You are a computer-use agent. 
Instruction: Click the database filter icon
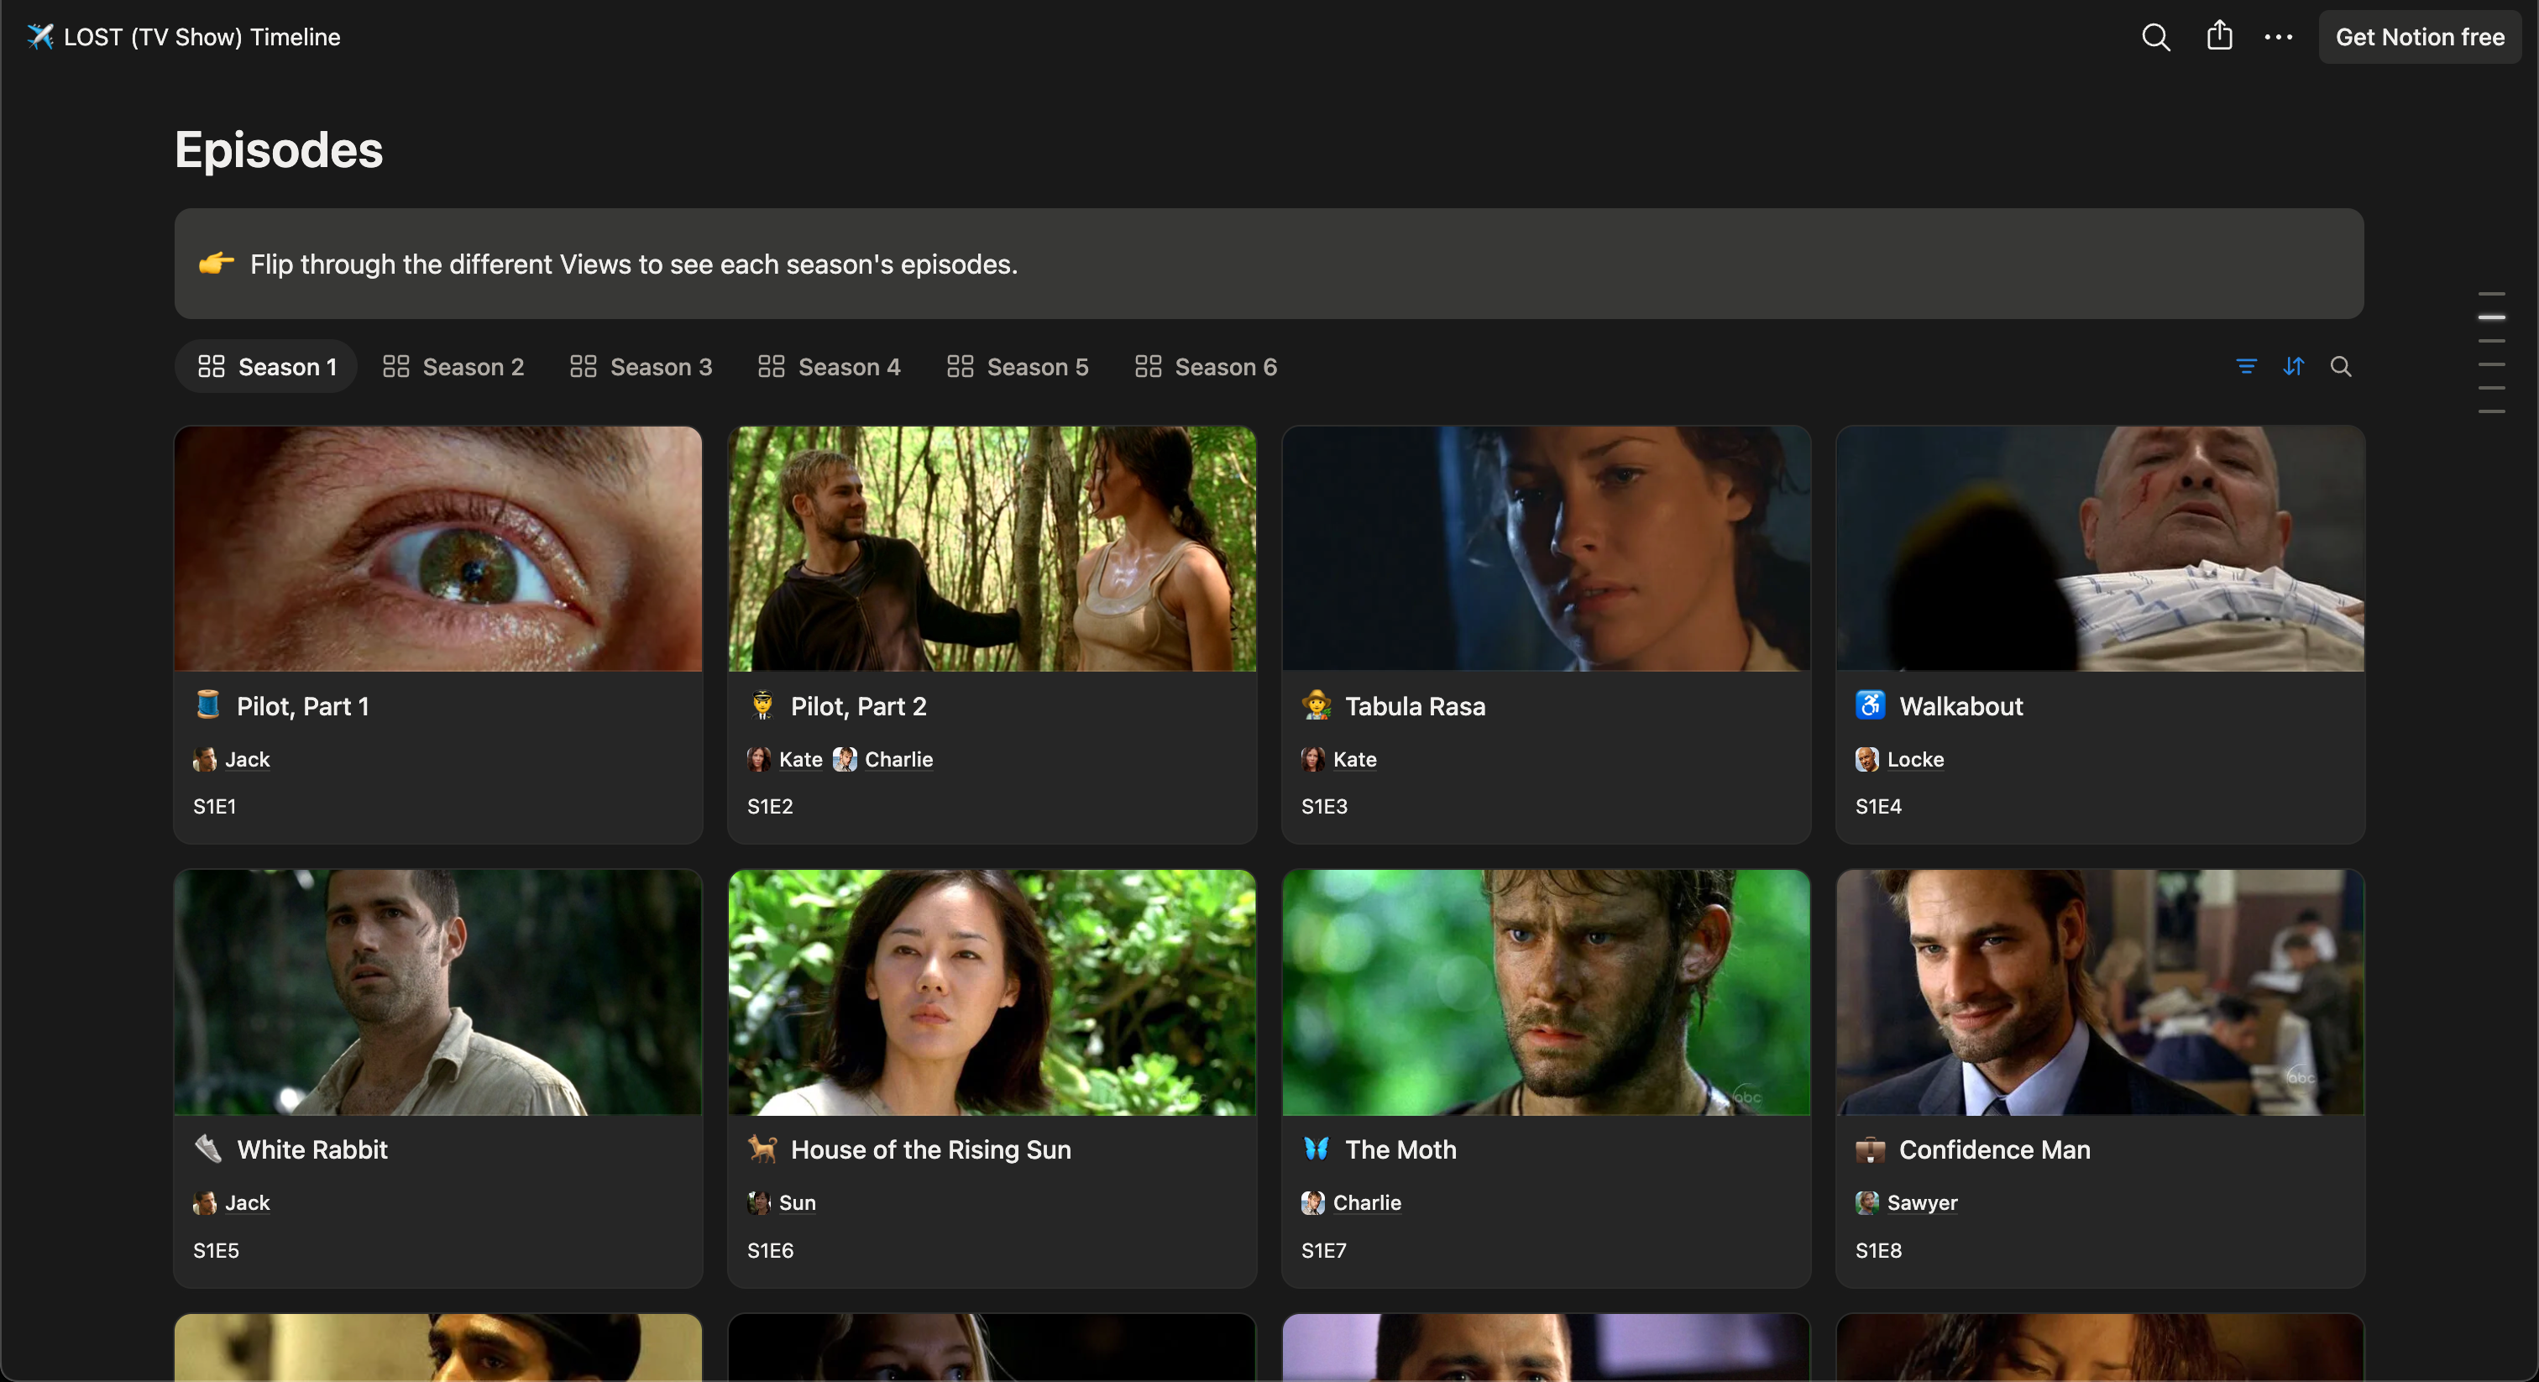click(2246, 367)
